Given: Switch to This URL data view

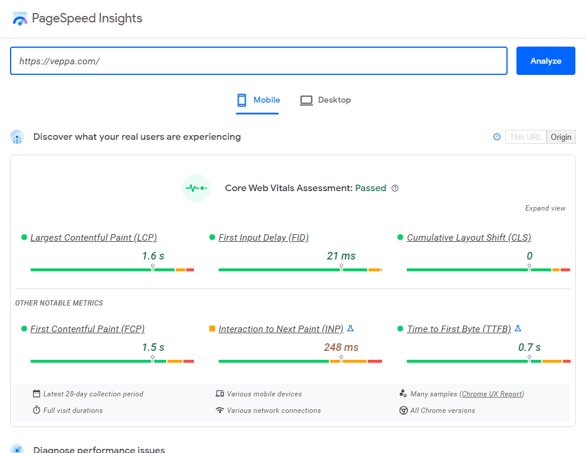Looking at the screenshot, I should pos(525,137).
